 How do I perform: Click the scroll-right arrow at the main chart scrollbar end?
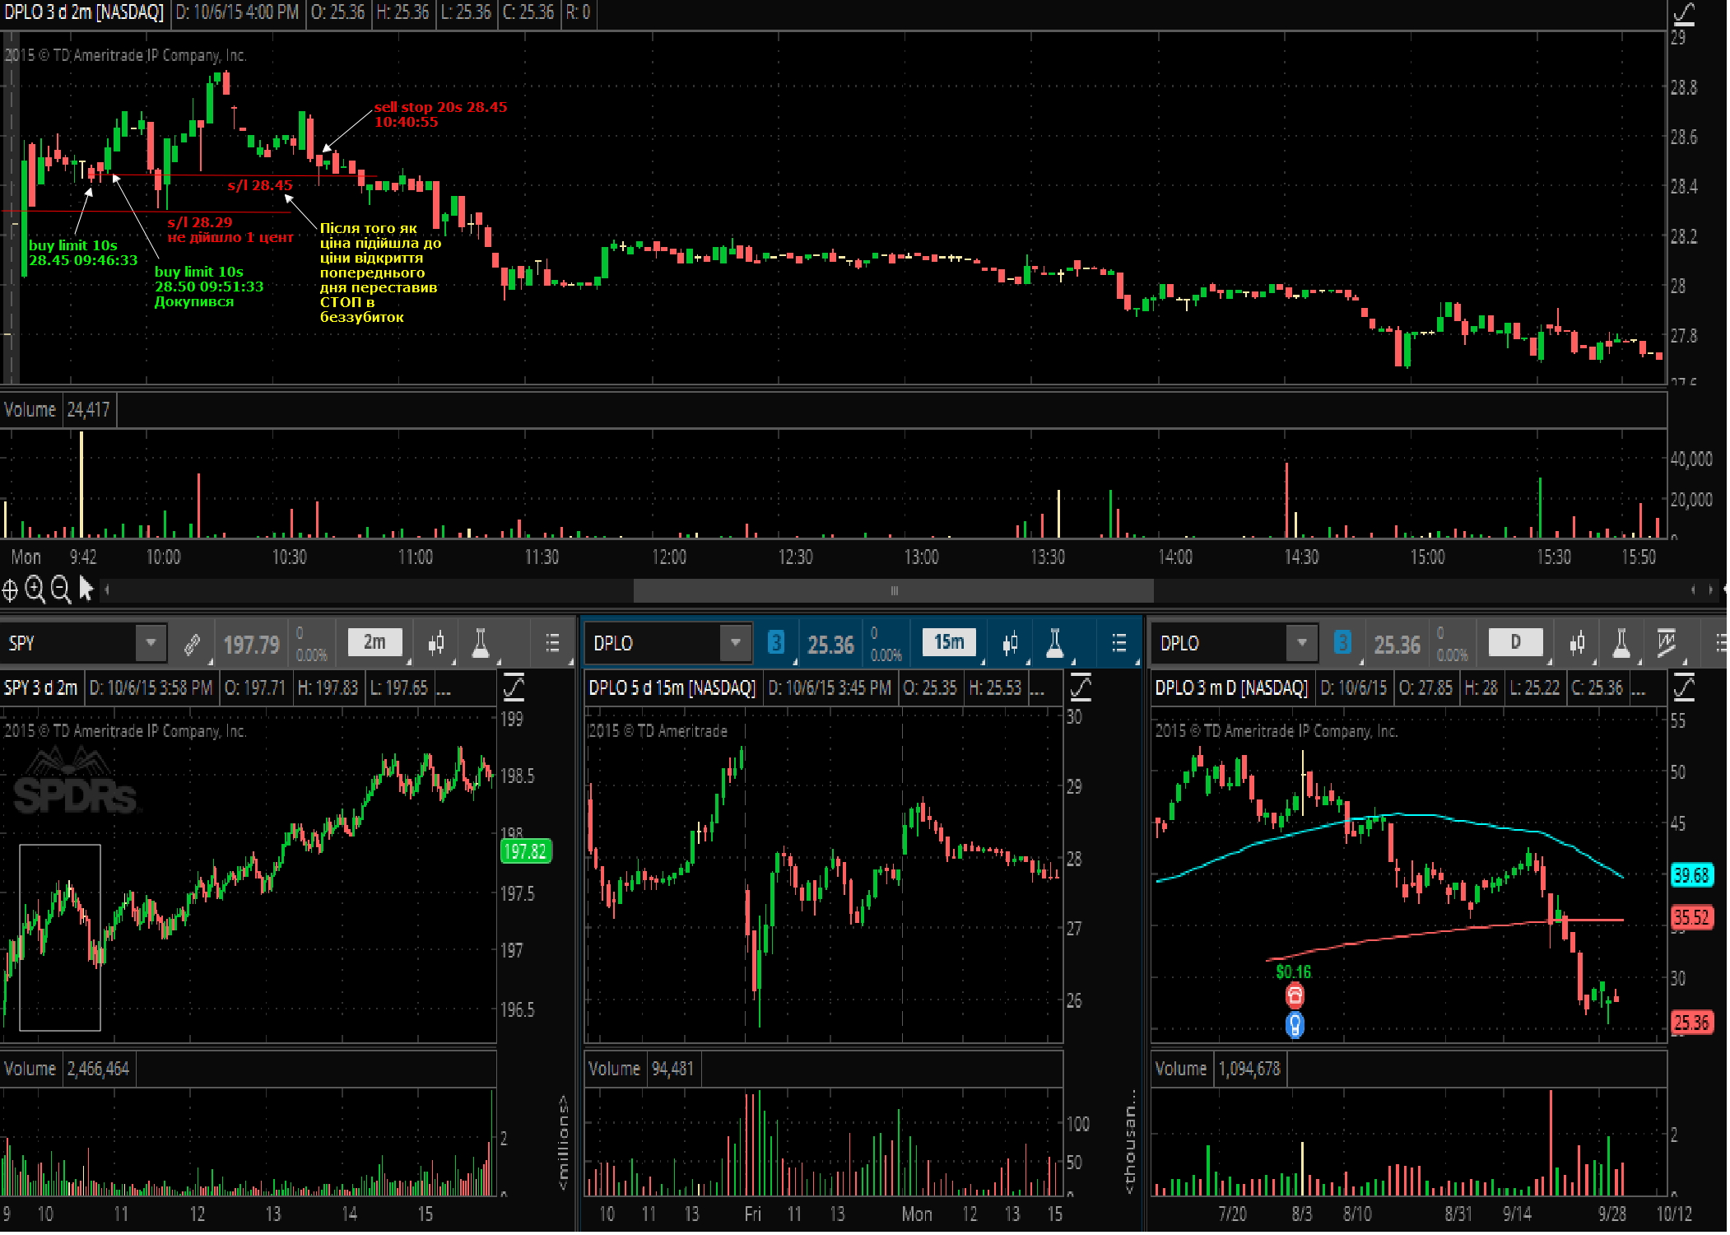pos(1710,590)
